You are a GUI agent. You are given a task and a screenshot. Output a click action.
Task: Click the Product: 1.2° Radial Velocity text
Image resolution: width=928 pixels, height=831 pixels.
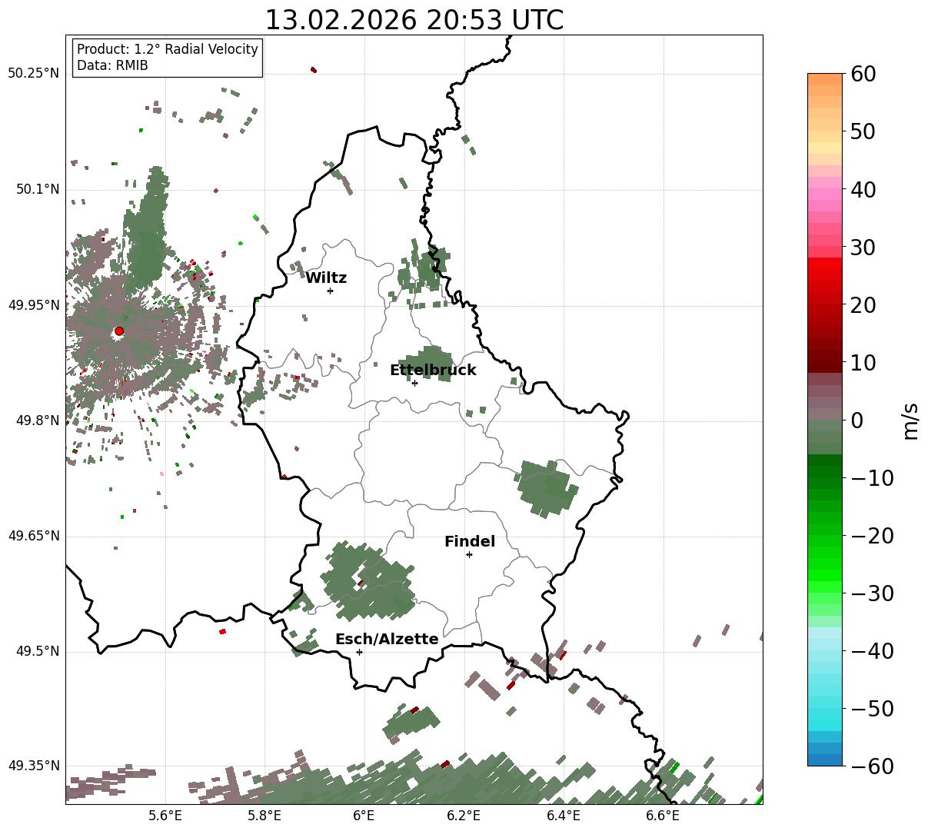click(x=168, y=49)
